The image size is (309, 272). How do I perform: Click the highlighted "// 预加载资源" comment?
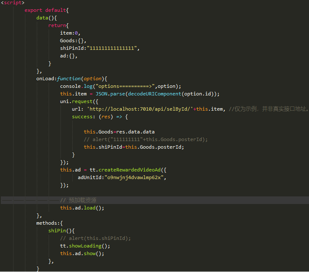pyautogui.click(x=78, y=200)
